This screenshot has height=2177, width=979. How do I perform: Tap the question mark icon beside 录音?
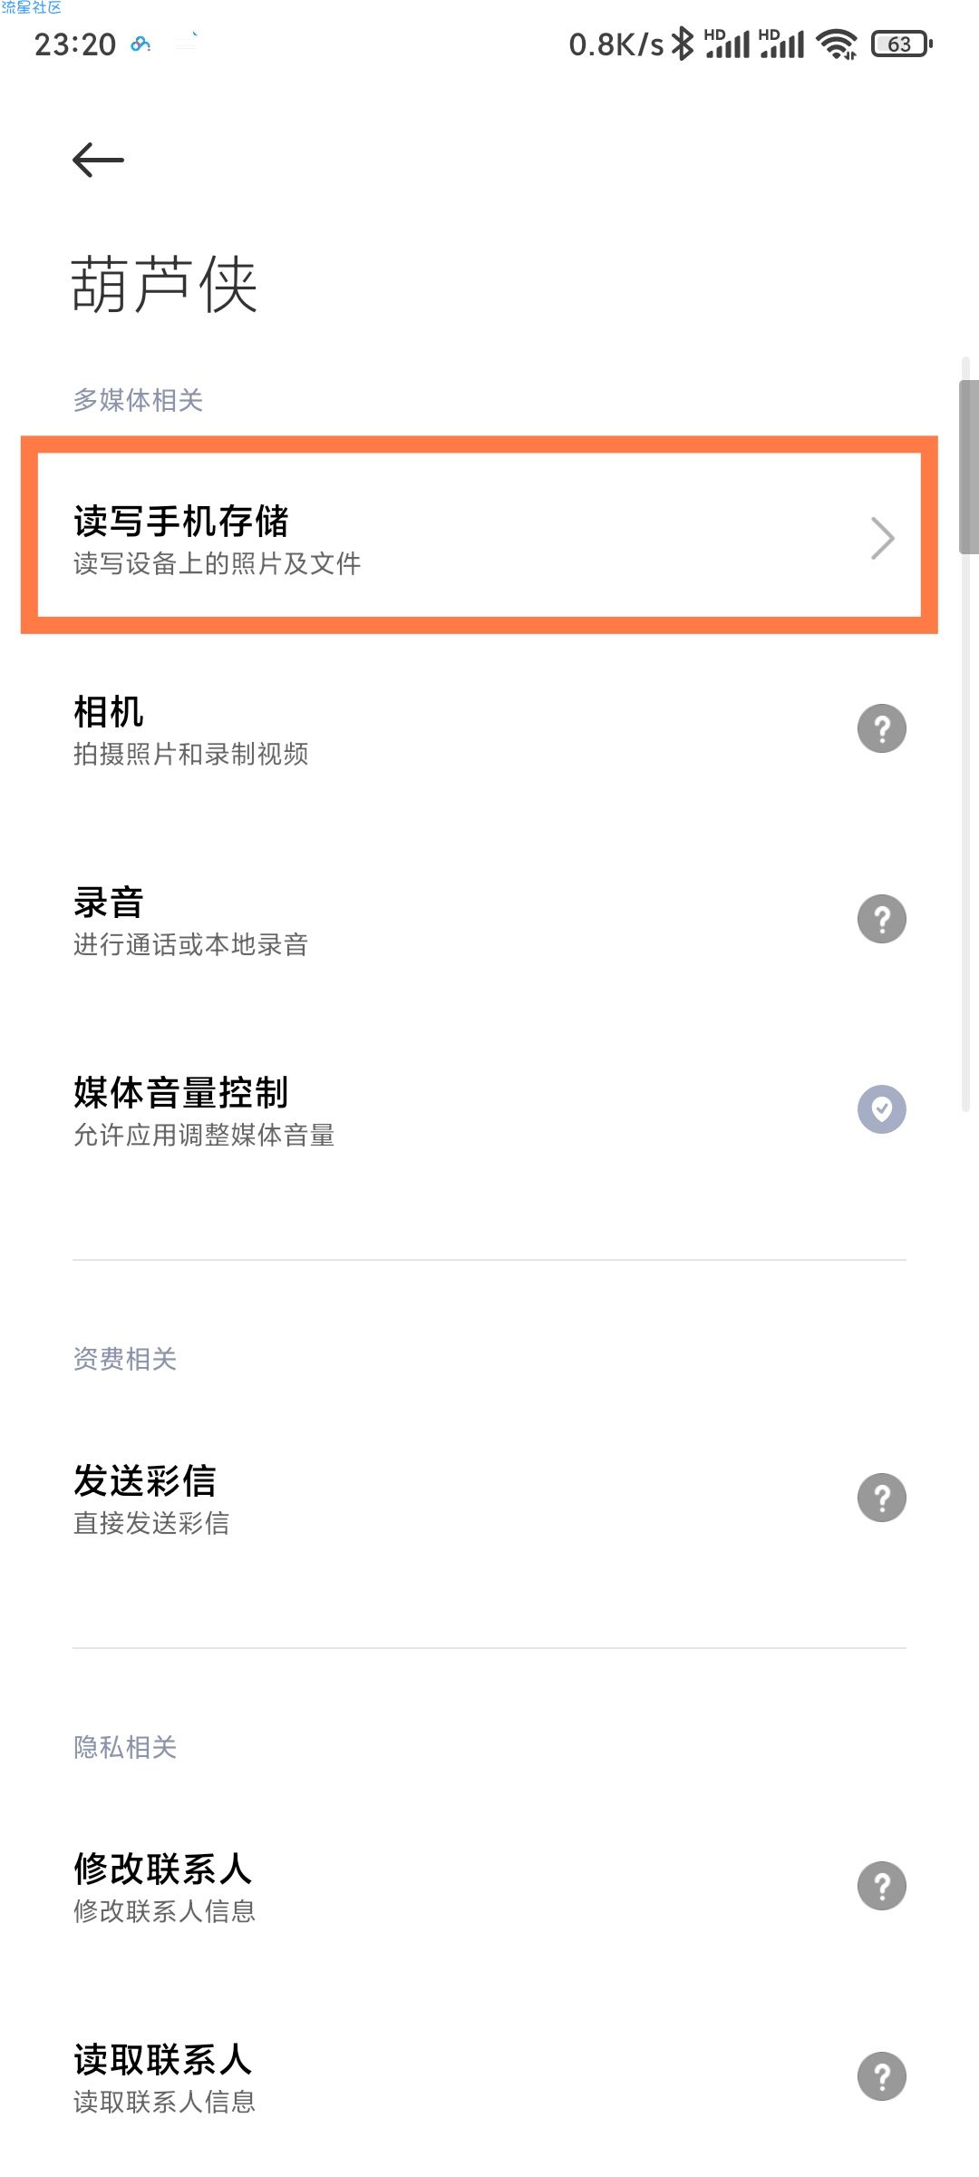click(882, 919)
